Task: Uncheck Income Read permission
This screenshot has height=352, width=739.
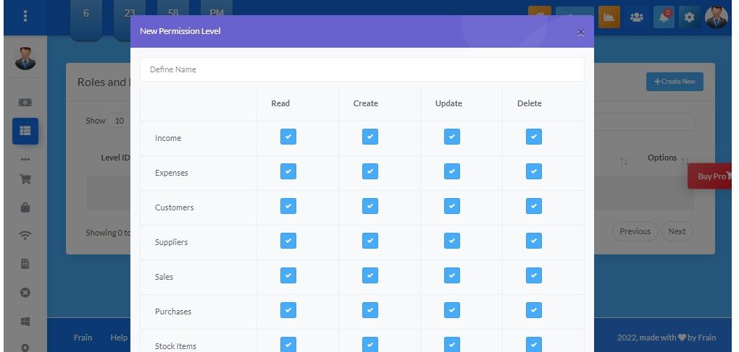Action: (288, 137)
